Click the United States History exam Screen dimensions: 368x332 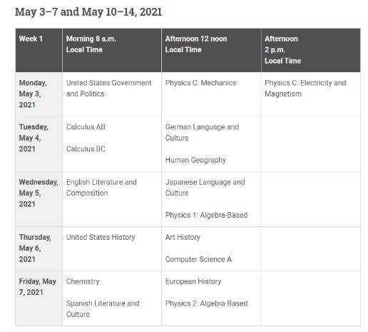pyautogui.click(x=101, y=237)
